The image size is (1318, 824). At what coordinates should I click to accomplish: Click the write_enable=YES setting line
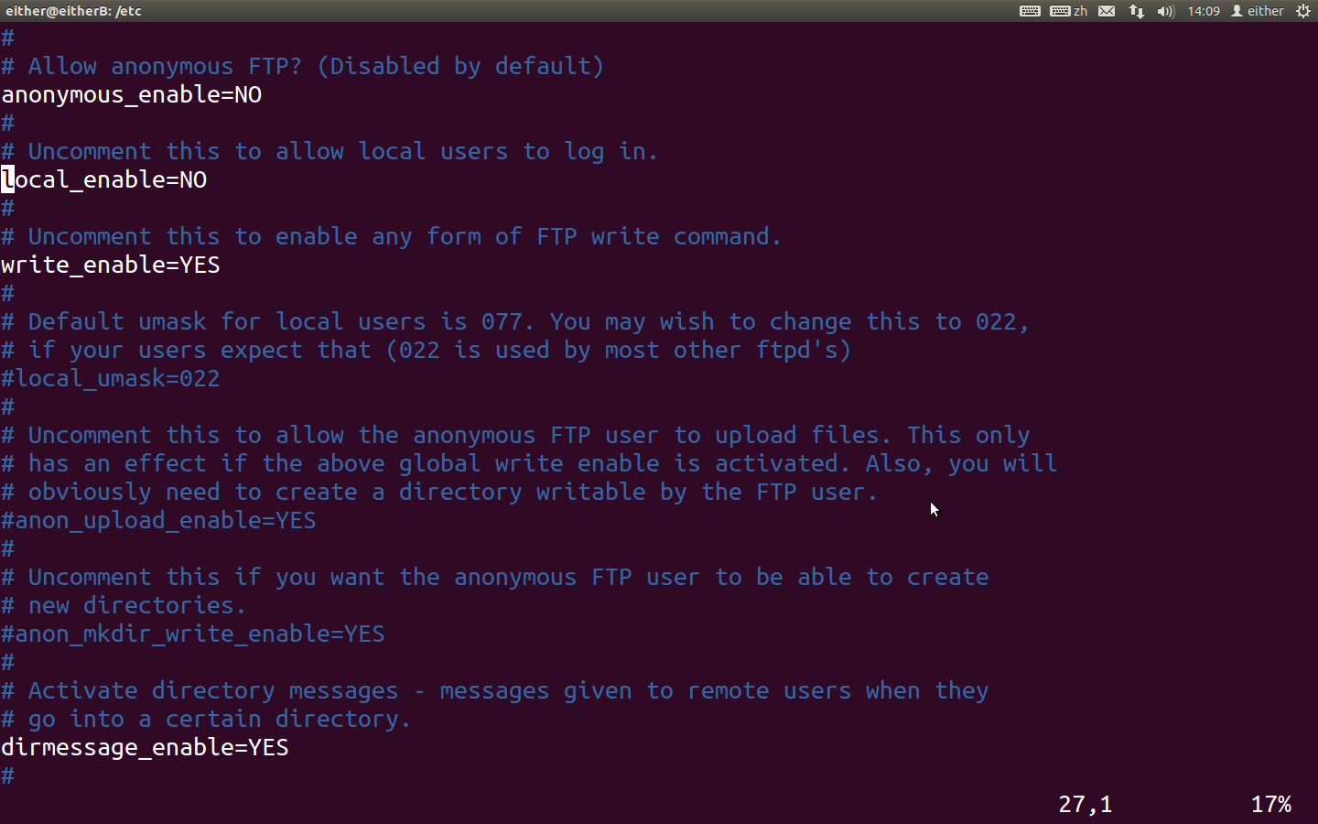pos(111,266)
